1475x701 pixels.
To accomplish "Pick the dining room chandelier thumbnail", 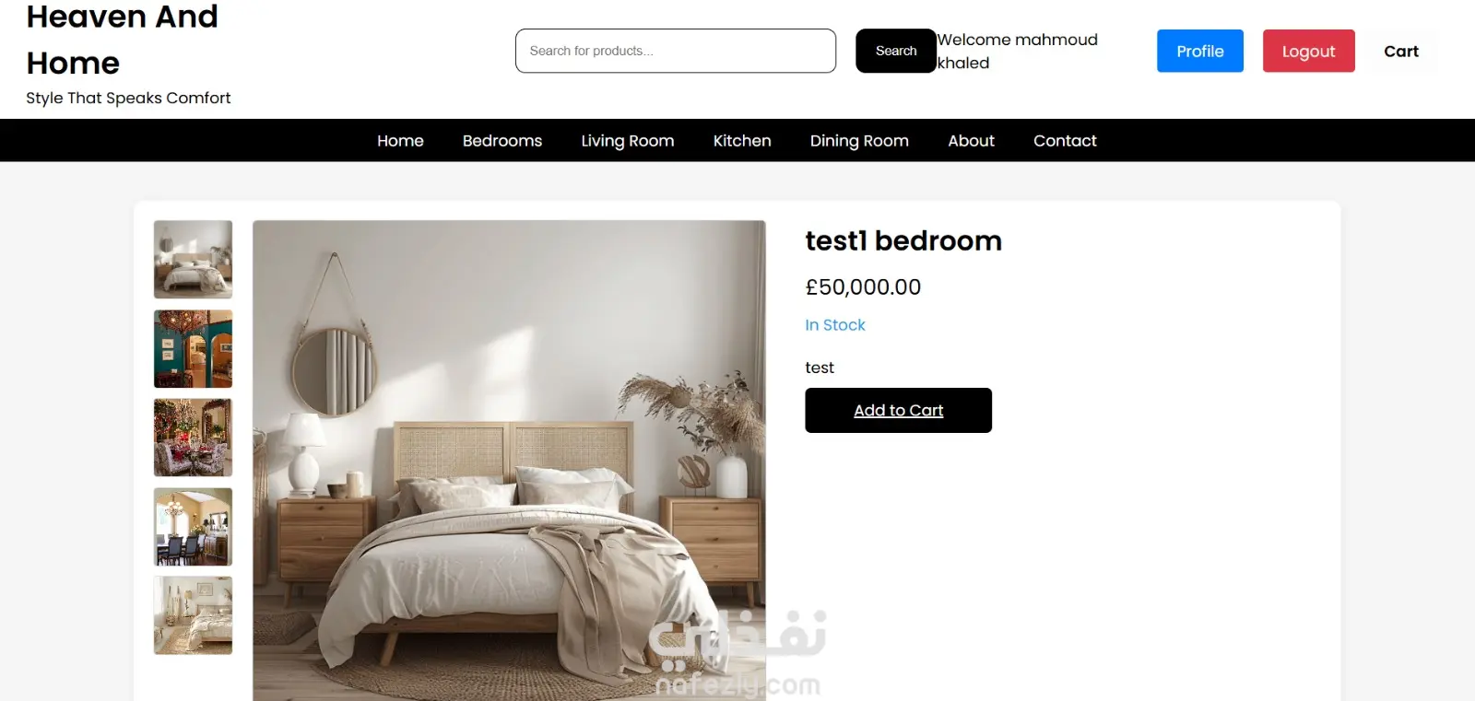I will click(x=193, y=527).
